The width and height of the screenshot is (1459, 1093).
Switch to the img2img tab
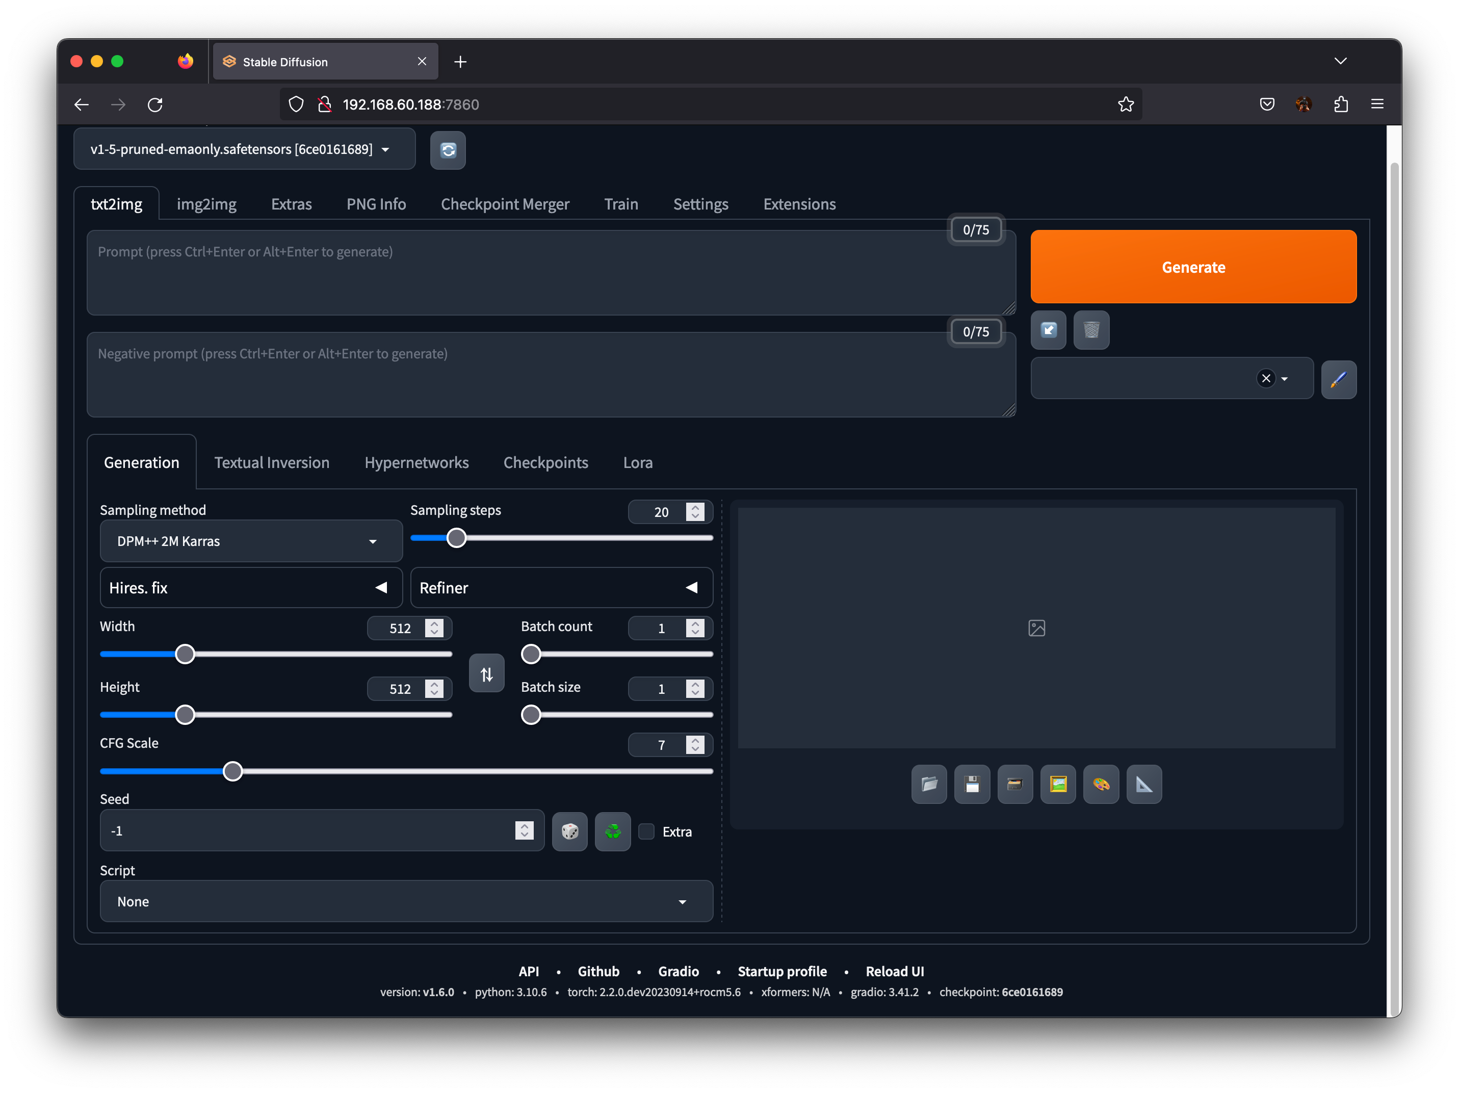click(x=206, y=204)
